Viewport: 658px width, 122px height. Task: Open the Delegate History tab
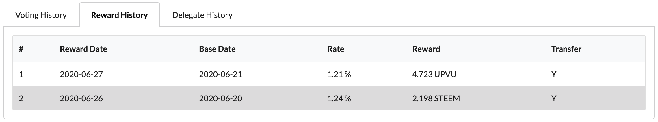click(x=202, y=15)
